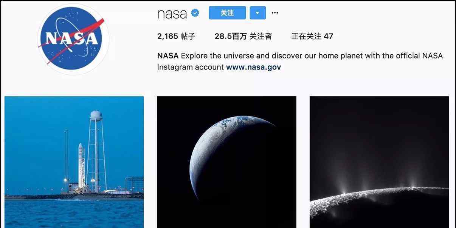Open the icy moon plumes photo post
Viewport: 456px width, 228px height.
click(379, 162)
